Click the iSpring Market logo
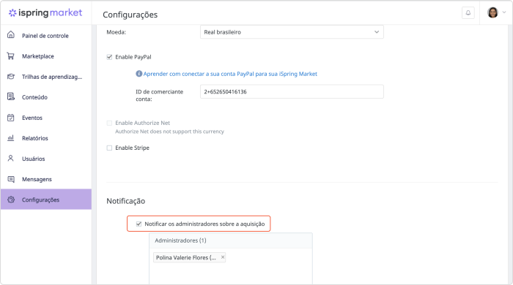 click(45, 12)
